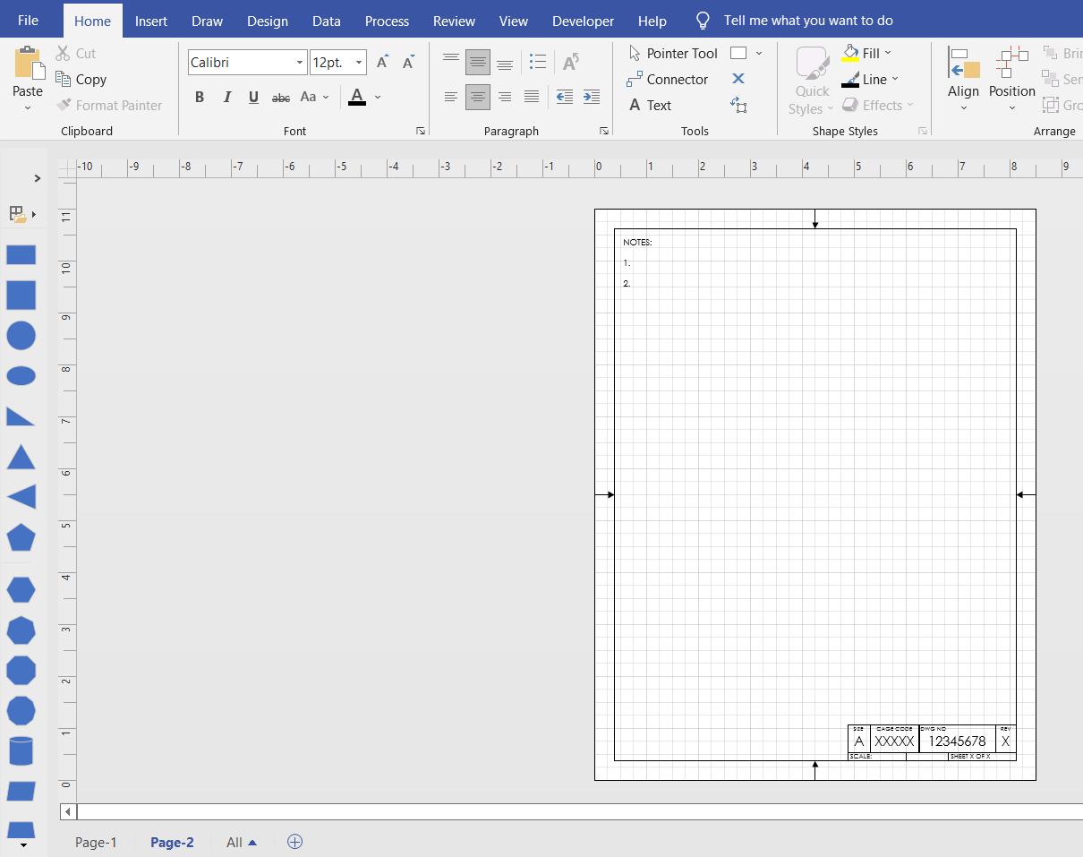Select the Text Block rotate tool
Screen dimensions: 1083x857
coord(738,105)
